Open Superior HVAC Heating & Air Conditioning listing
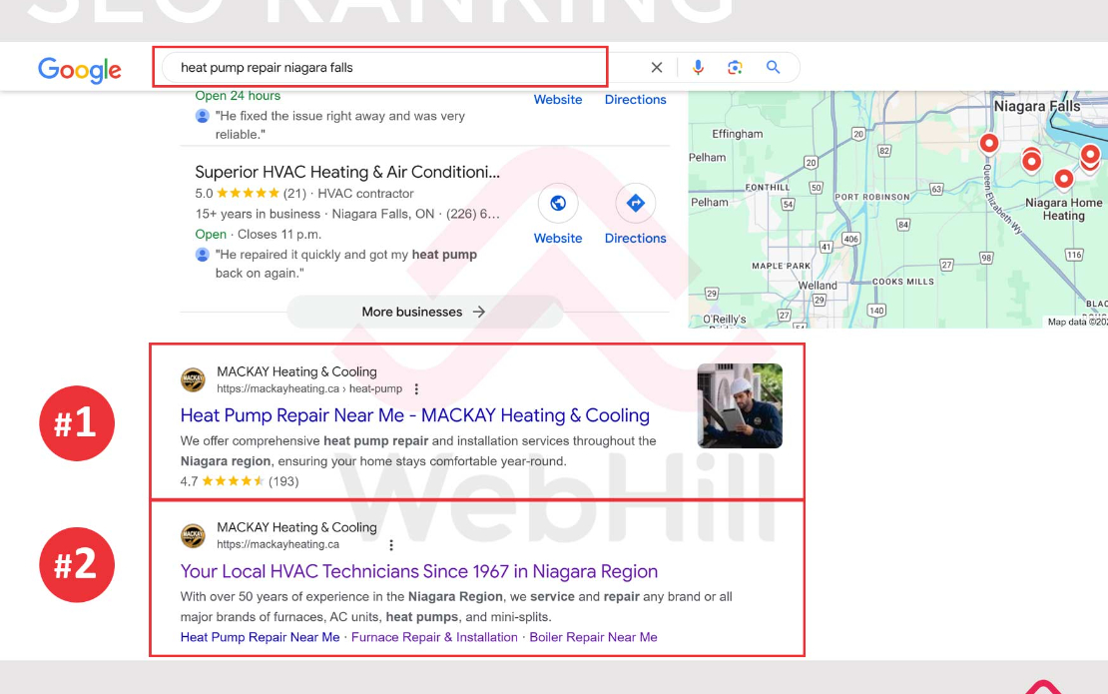This screenshot has height=694, width=1108. click(347, 172)
